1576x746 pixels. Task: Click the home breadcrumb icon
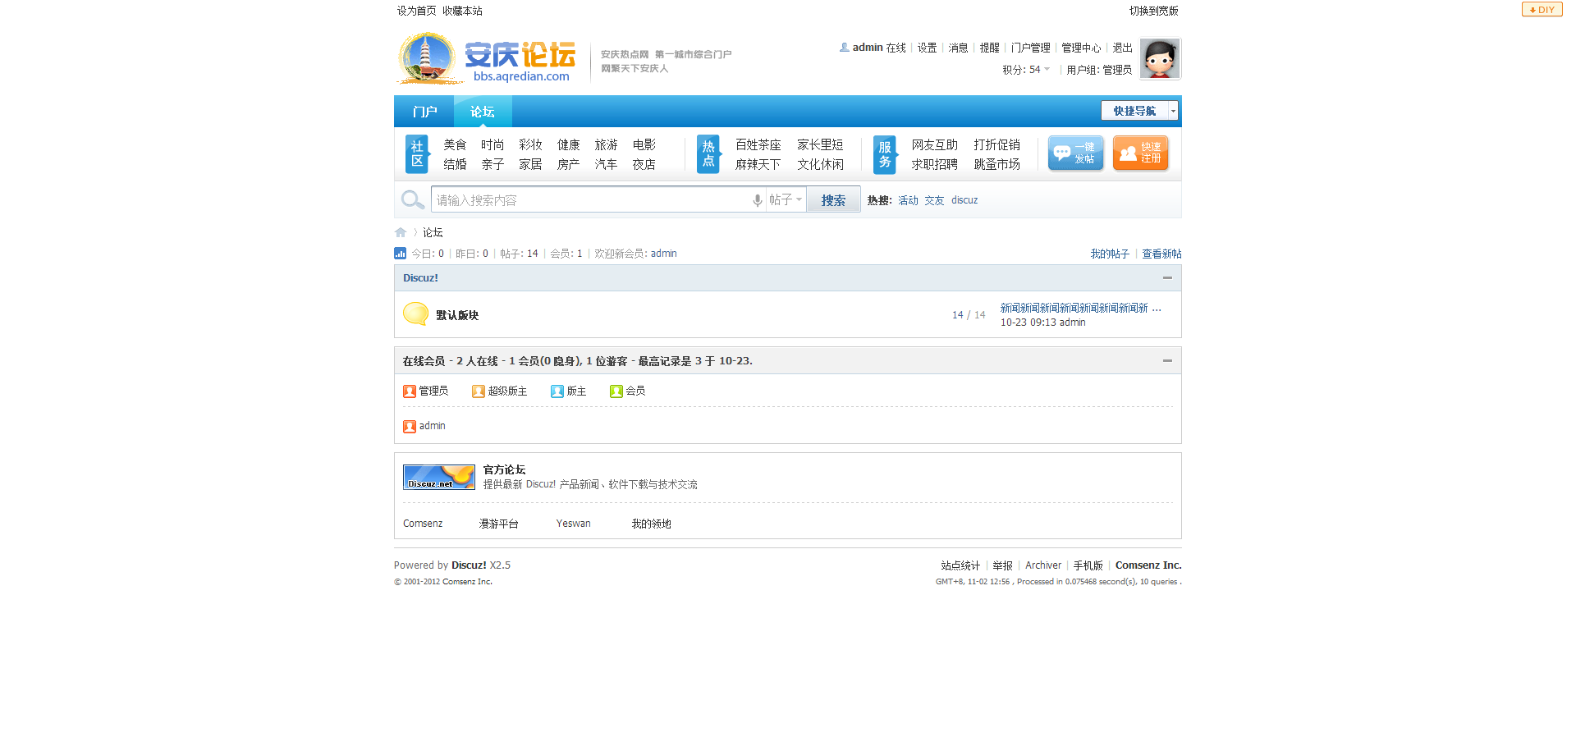point(401,232)
